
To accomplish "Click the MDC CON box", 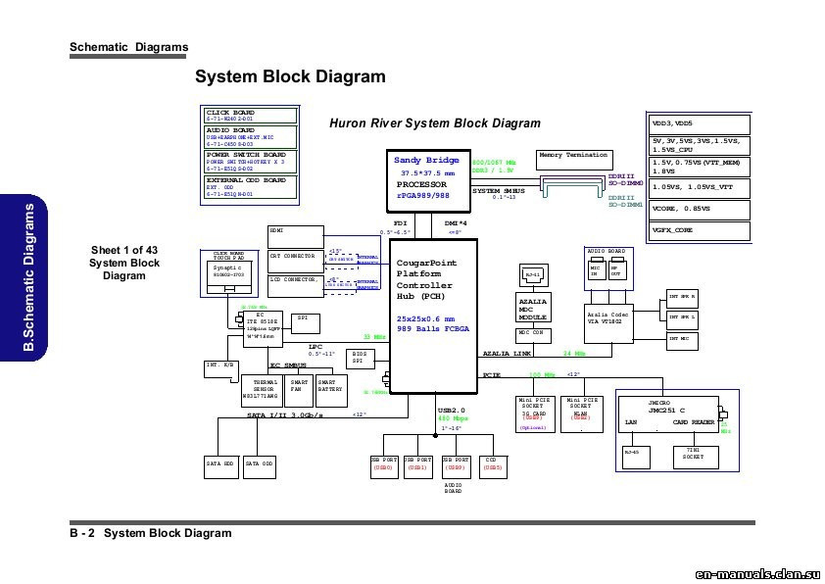I will pos(534,336).
